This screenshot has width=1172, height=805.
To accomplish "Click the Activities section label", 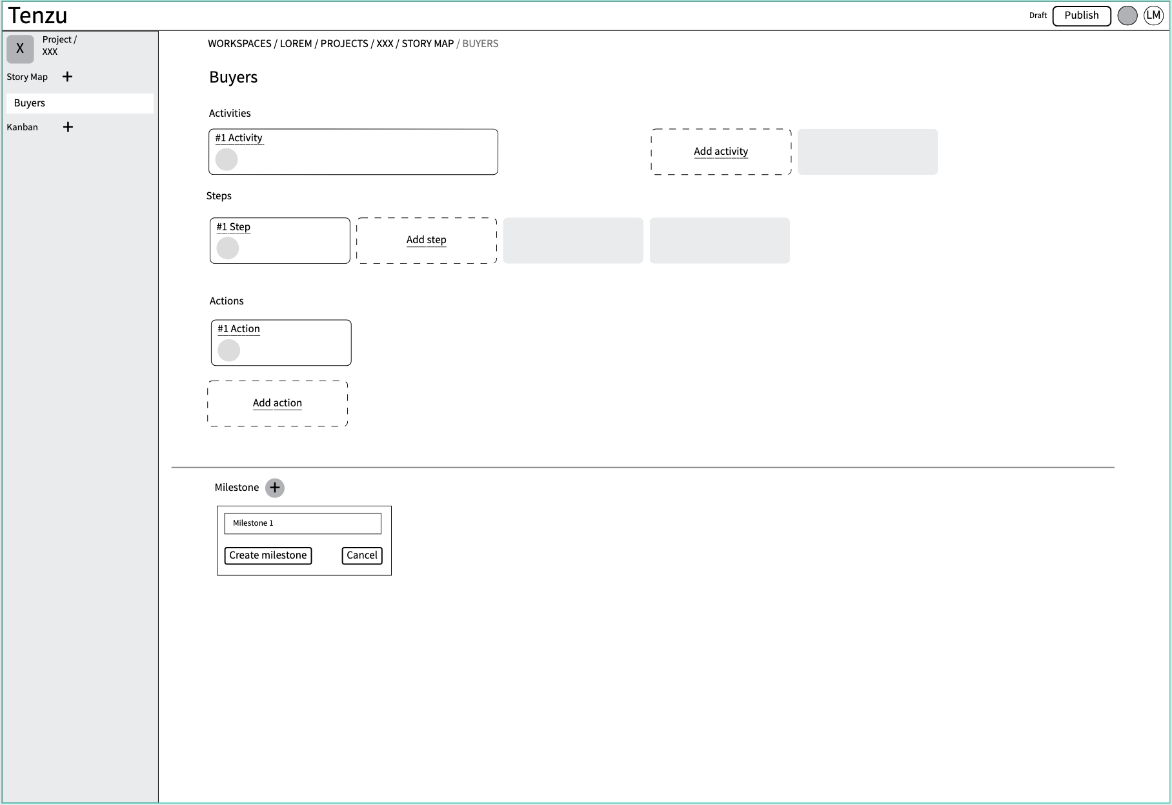I will coord(230,114).
